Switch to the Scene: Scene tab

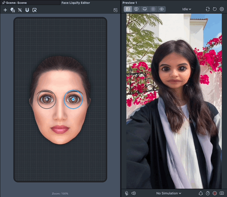click(16, 3)
